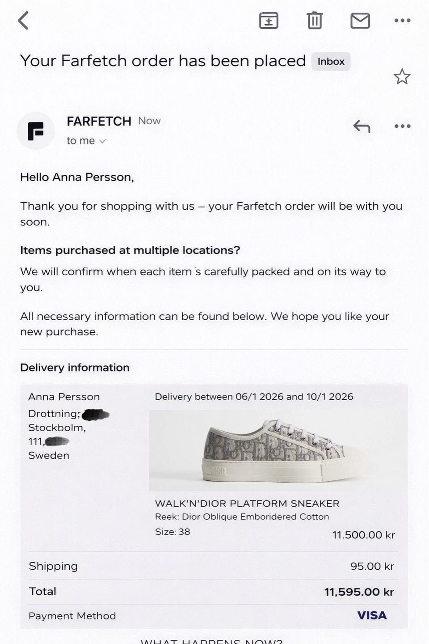429x644 pixels.
Task: Tap the VISA payment method
Action: [x=372, y=616]
